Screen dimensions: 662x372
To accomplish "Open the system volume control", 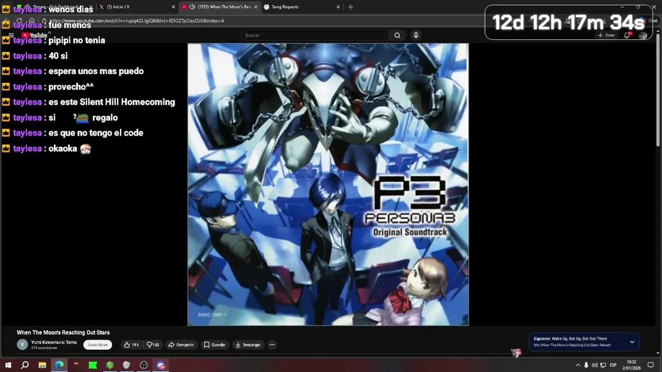I will point(594,365).
